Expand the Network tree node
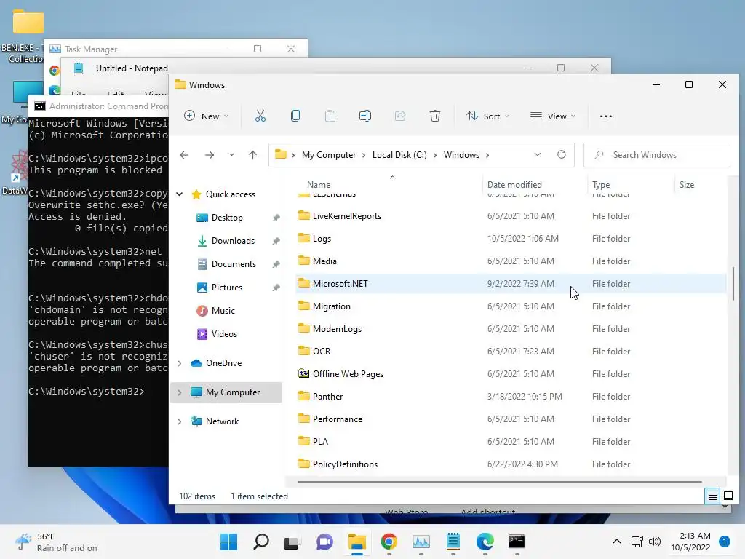This screenshot has width=745, height=559. 180,421
